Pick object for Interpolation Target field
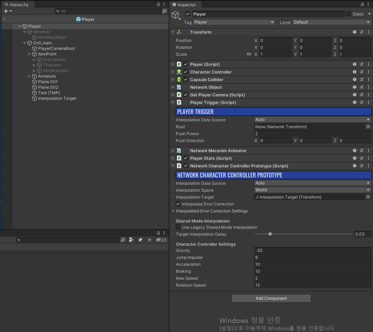 (368, 197)
